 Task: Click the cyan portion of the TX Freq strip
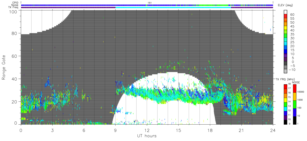pos(173,7)
